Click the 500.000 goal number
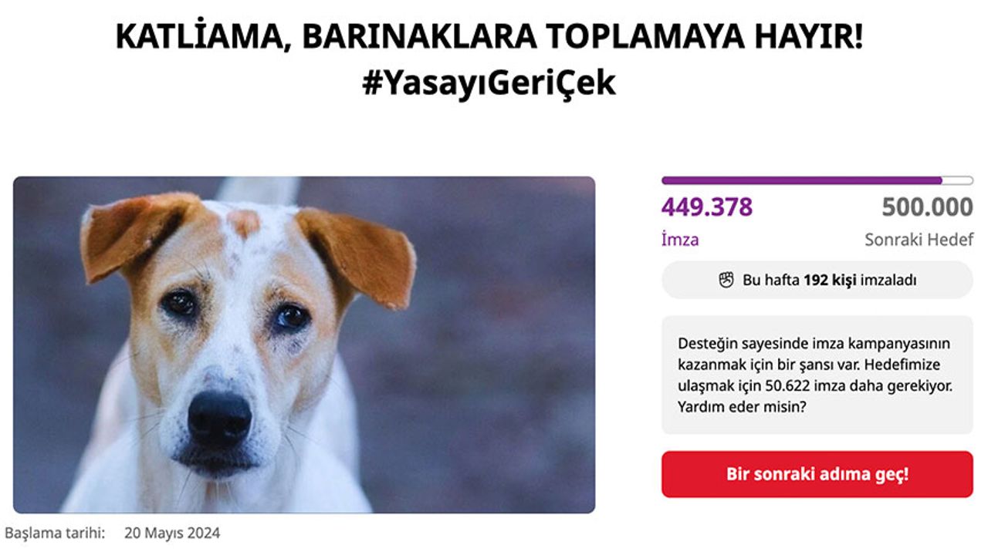 (x=927, y=207)
